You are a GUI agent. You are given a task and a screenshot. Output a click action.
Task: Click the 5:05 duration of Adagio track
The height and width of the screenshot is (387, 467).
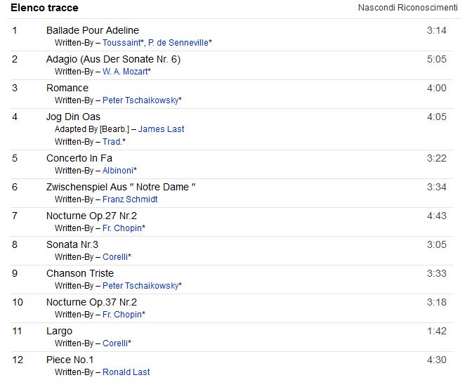pos(436,59)
